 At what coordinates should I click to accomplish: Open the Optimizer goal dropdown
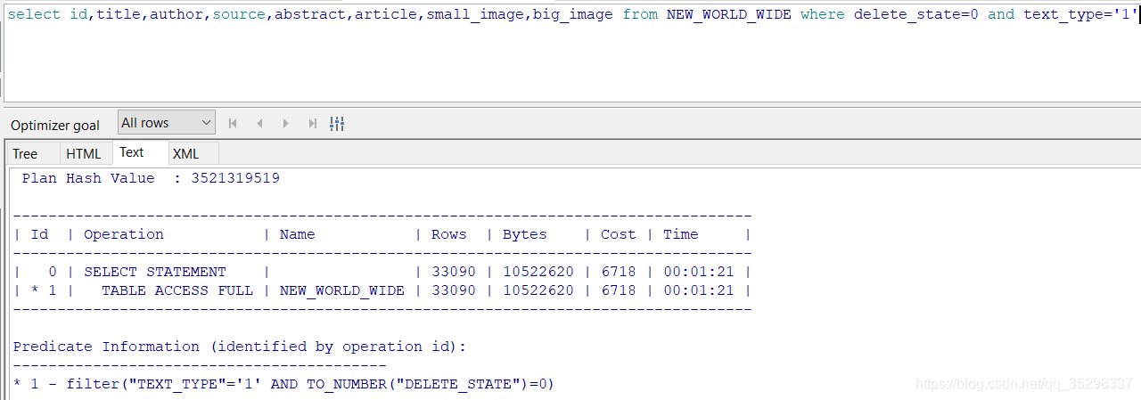167,123
